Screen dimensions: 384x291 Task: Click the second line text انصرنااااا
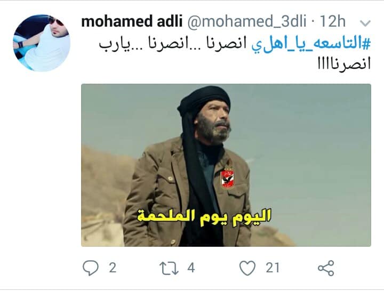coord(344,63)
